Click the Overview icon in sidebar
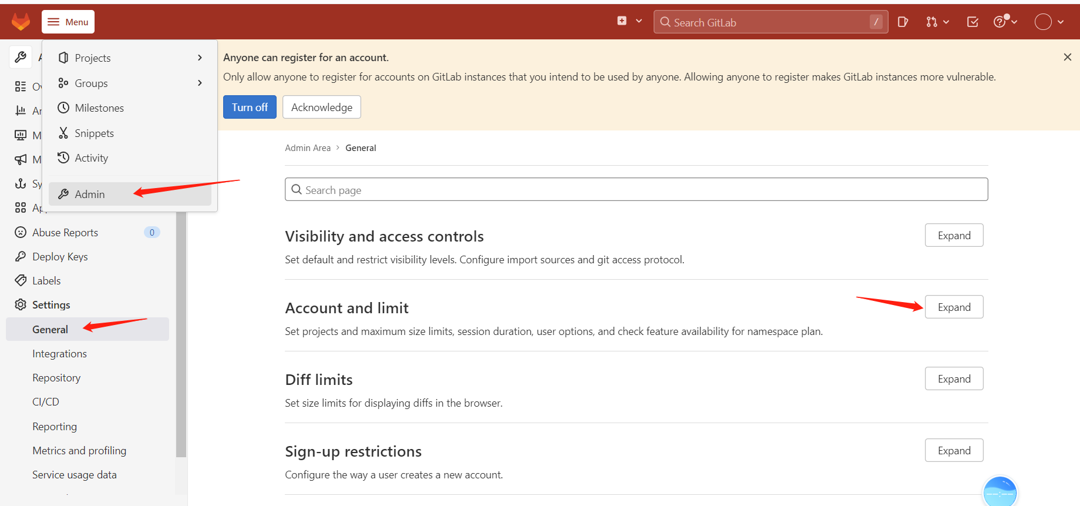This screenshot has width=1080, height=506. pos(21,86)
